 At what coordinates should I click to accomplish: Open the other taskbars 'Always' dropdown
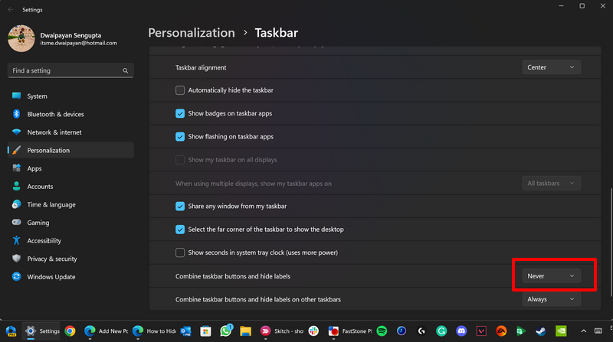pyautogui.click(x=550, y=299)
